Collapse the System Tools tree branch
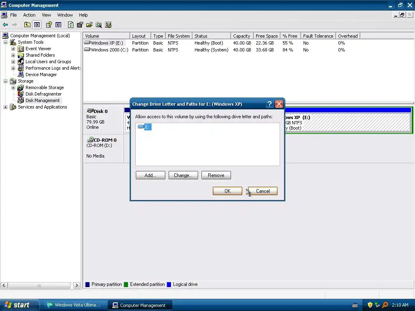415x311 pixels. click(x=5, y=42)
